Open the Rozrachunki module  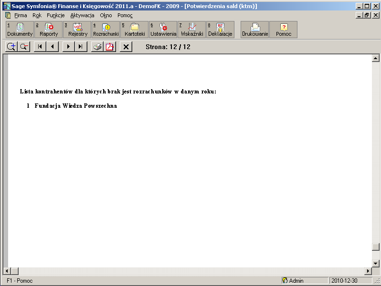106,30
